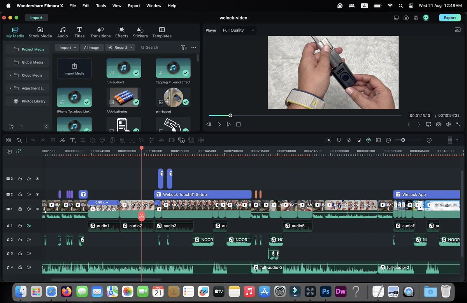Add a marker with the shield icon

[339, 140]
